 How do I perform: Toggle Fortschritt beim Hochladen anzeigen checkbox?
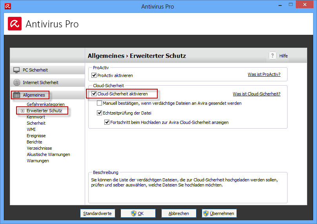click(107, 122)
